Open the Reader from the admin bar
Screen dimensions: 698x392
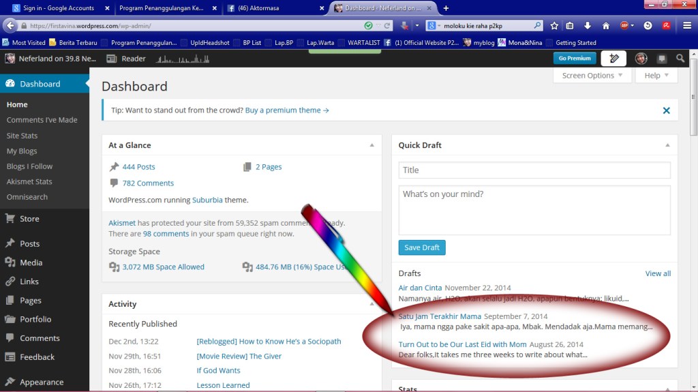(127, 59)
